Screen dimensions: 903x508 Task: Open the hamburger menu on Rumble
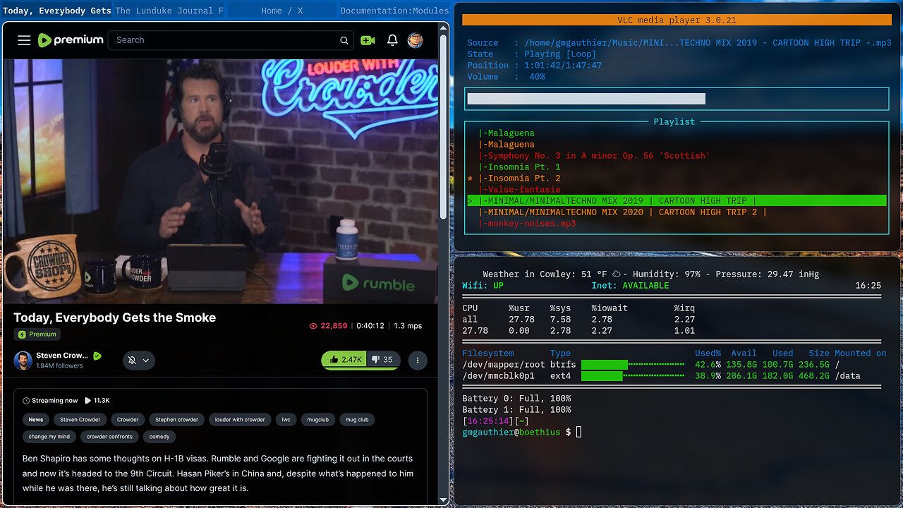[24, 40]
